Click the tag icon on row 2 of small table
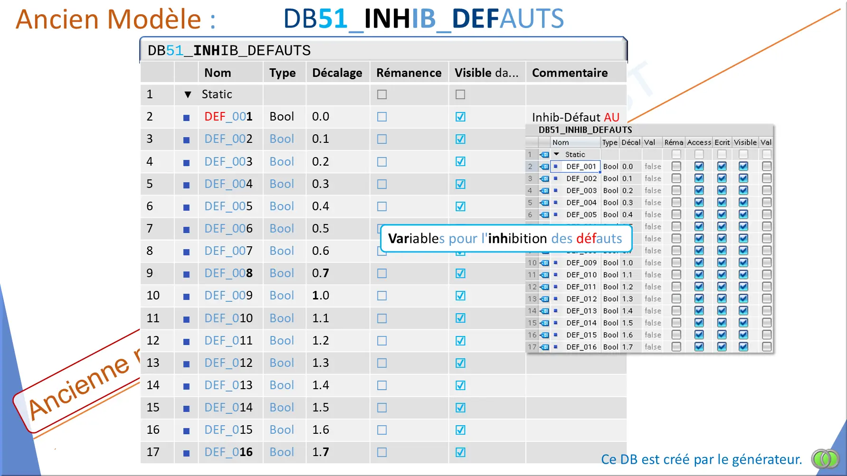 tap(544, 167)
